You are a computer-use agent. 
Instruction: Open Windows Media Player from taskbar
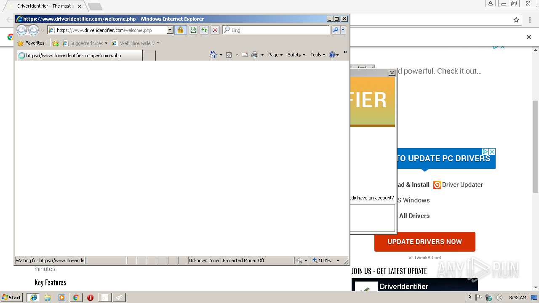coord(62,298)
